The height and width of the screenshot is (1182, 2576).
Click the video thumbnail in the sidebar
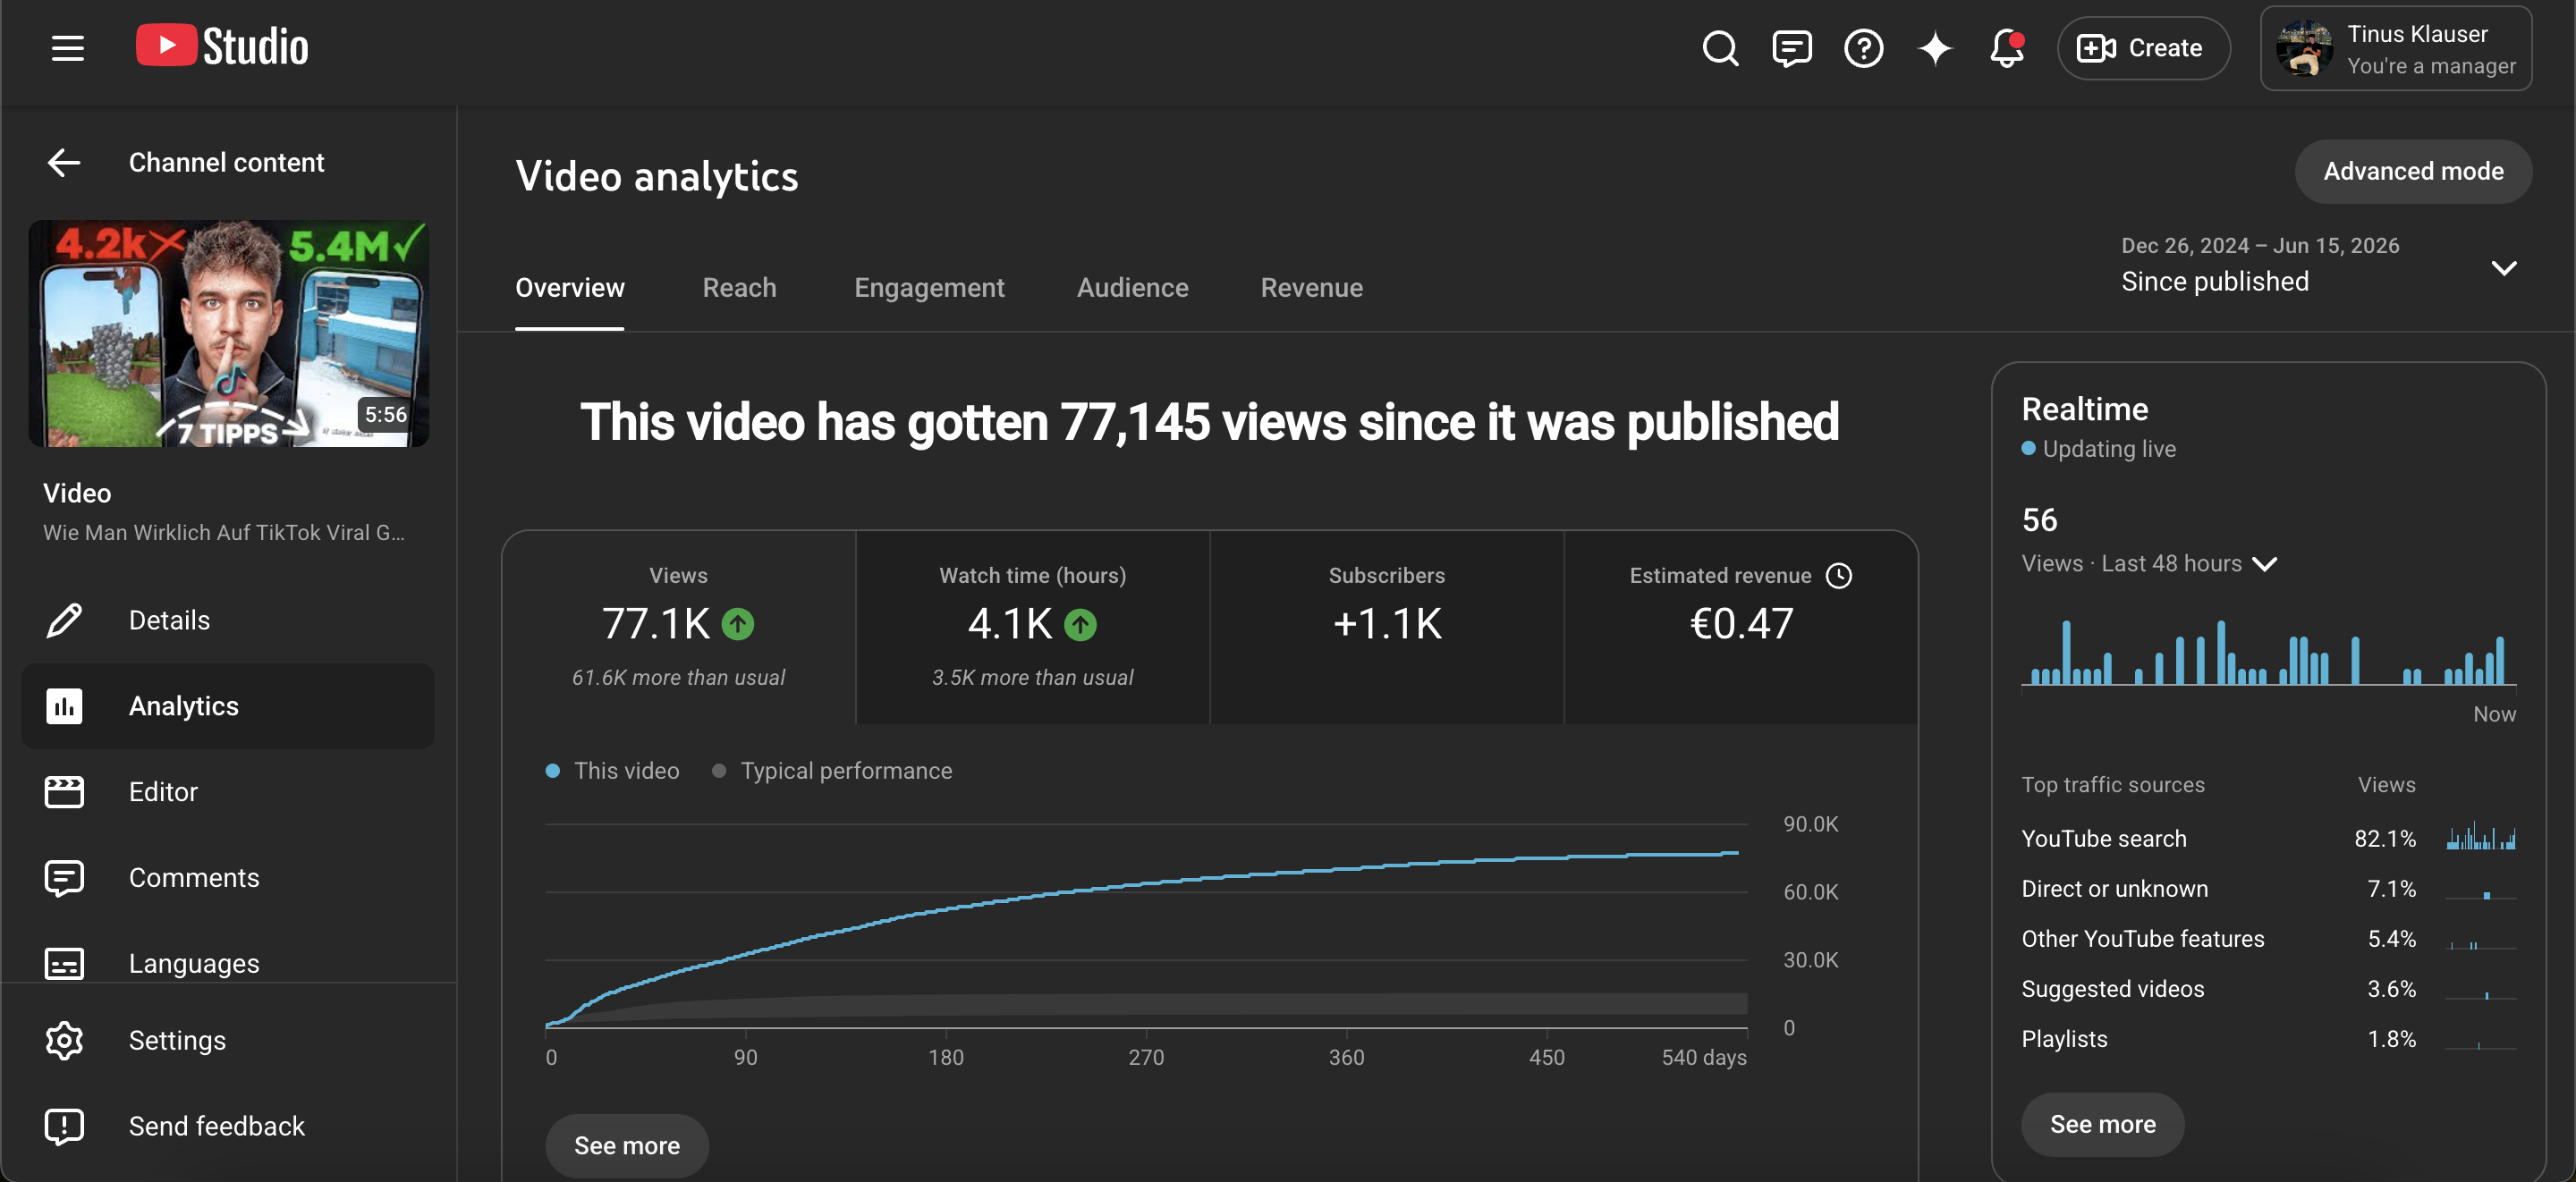coord(229,333)
